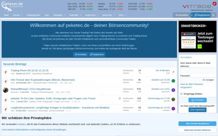Open wicki99's avatar
The image size is (218, 136).
click(173, 99)
